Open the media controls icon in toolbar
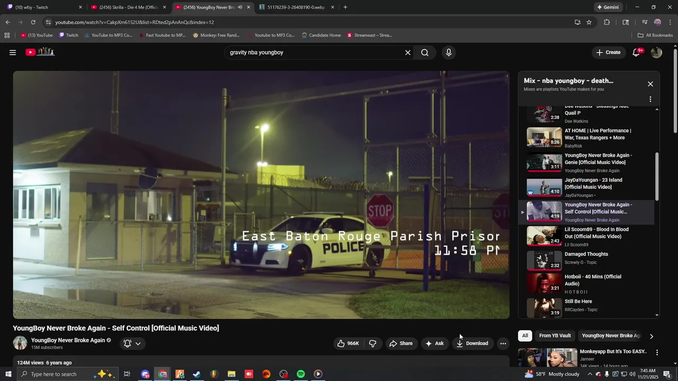Image resolution: width=678 pixels, height=381 pixels. coord(645,22)
